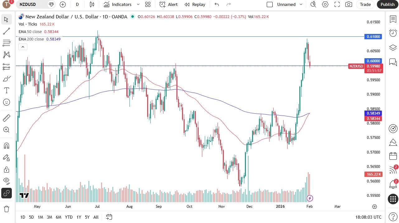Toggle magnet mode for drawings

(6, 145)
